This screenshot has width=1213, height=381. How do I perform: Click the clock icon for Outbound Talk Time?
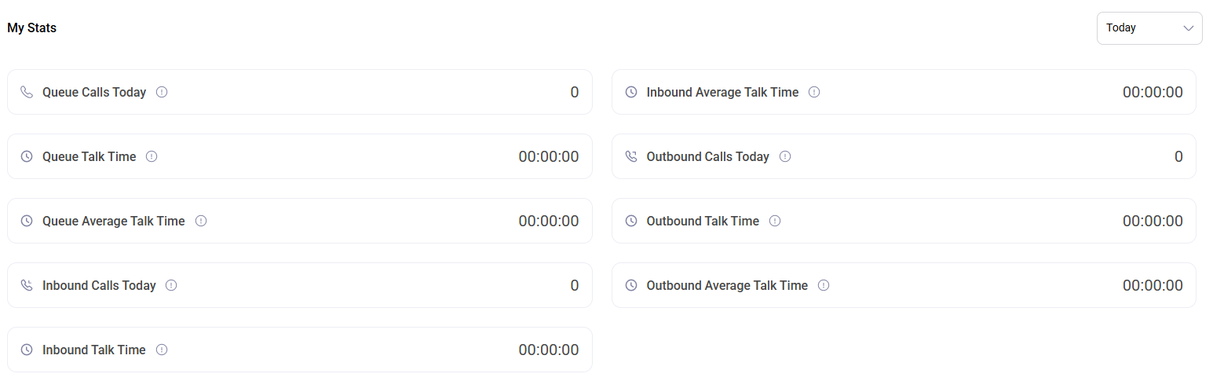[631, 221]
